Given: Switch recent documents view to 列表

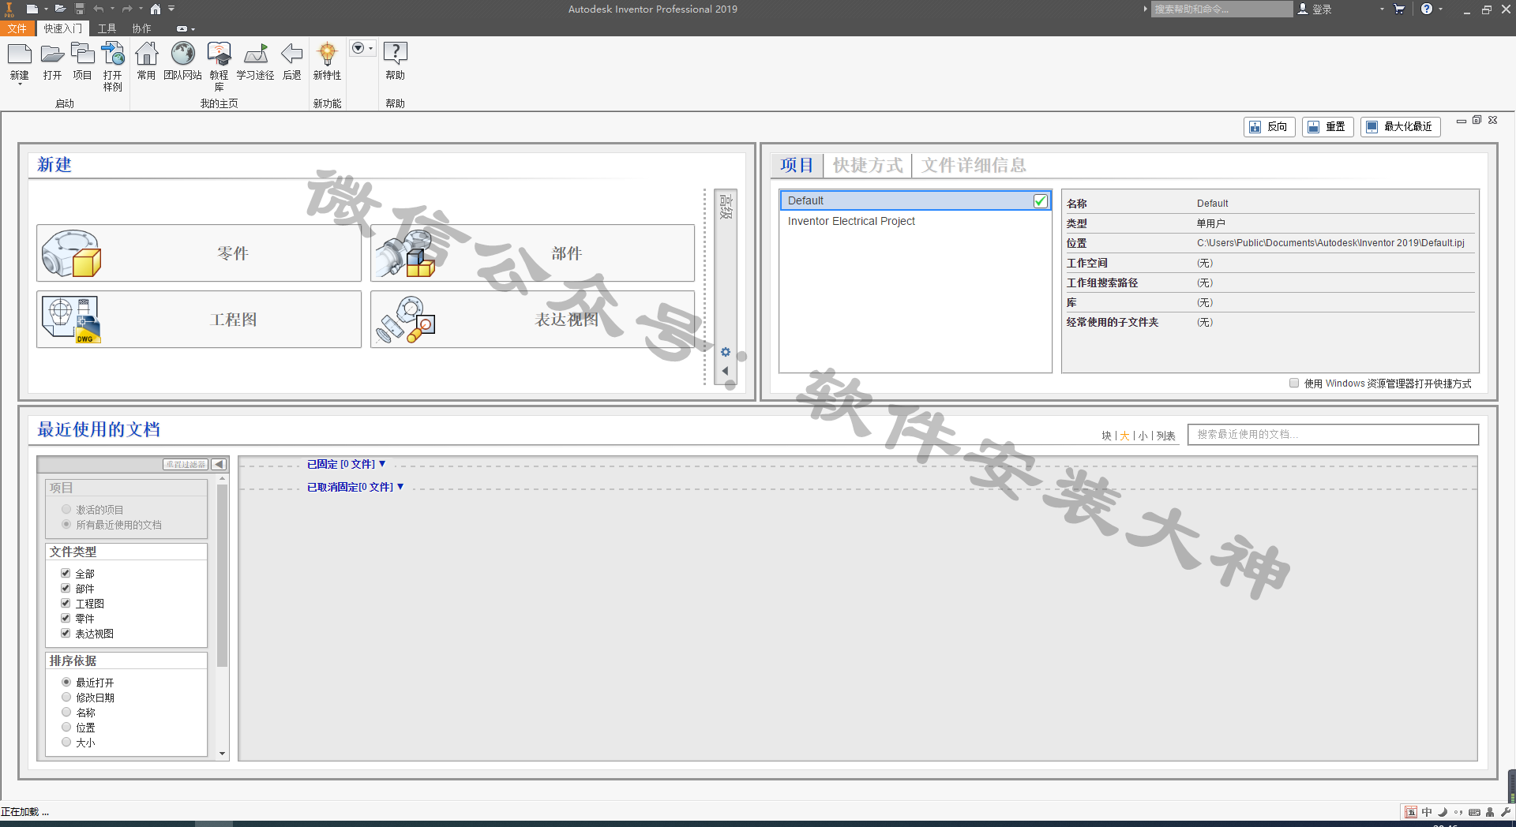Looking at the screenshot, I should click(1166, 436).
